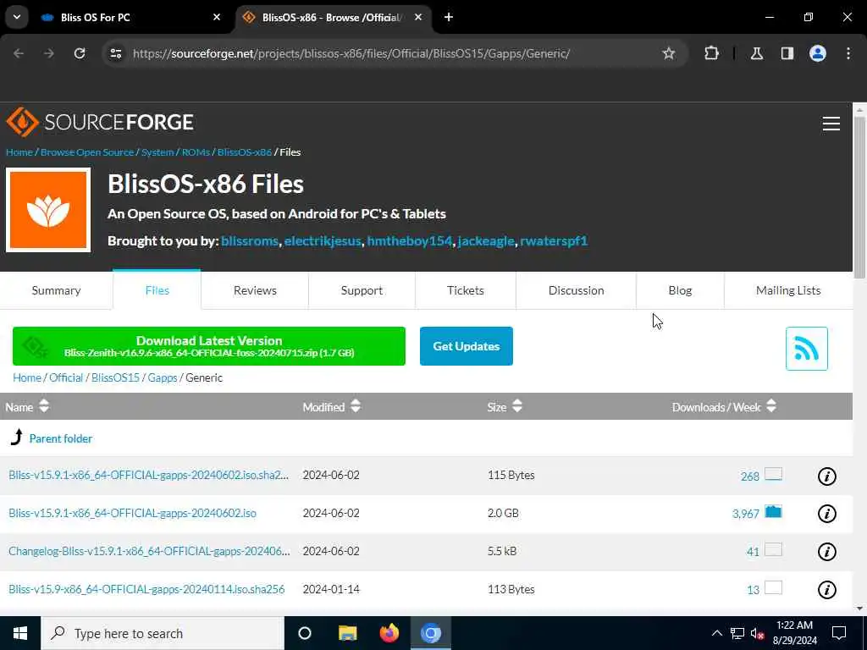
Task: Open the tab search dropdown arrow
Action: tap(17, 17)
